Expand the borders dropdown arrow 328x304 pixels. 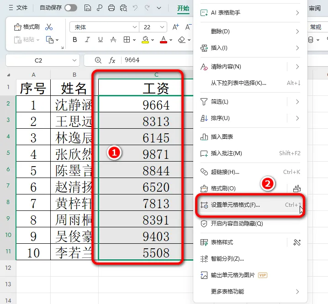(x=134, y=40)
